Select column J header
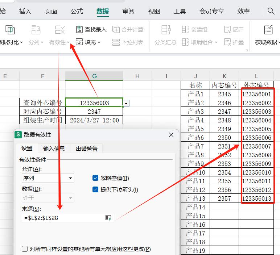 pos(195,76)
